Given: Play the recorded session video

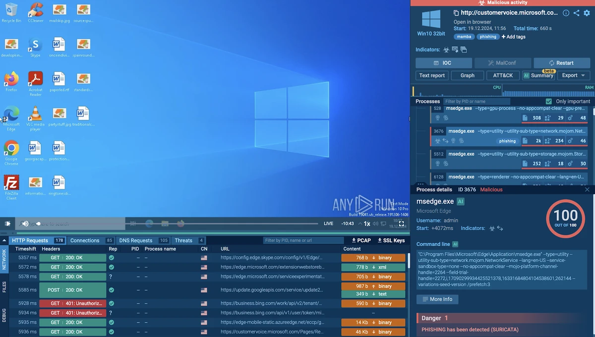Looking at the screenshot, I should (7, 224).
